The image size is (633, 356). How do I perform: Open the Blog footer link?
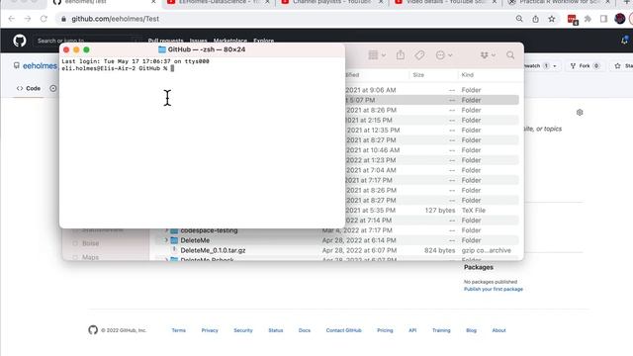[471, 330]
